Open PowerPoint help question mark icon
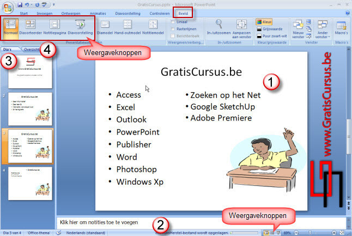The height and width of the screenshot is (236, 352). [x=348, y=13]
